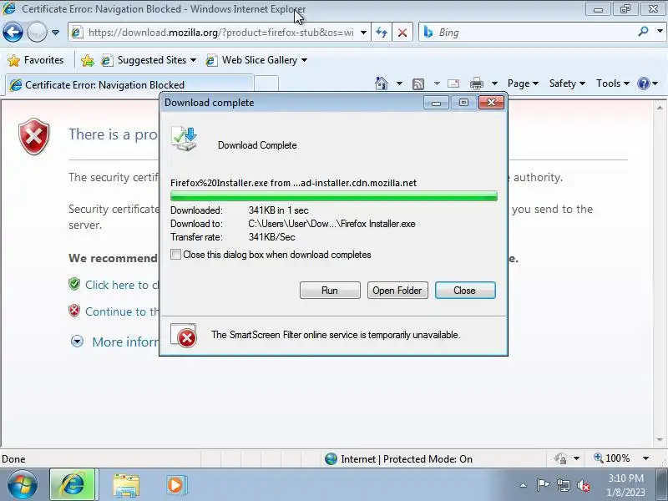The height and width of the screenshot is (501, 668).
Task: Click the Action Center flag icon
Action: [543, 485]
